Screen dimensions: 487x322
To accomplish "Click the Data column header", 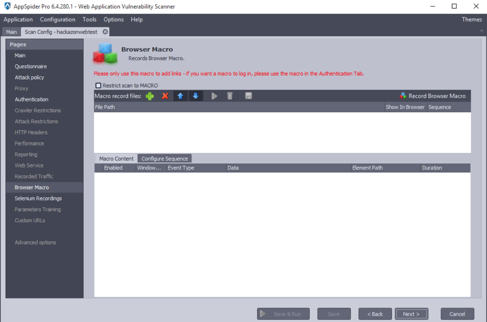I will 288,168.
